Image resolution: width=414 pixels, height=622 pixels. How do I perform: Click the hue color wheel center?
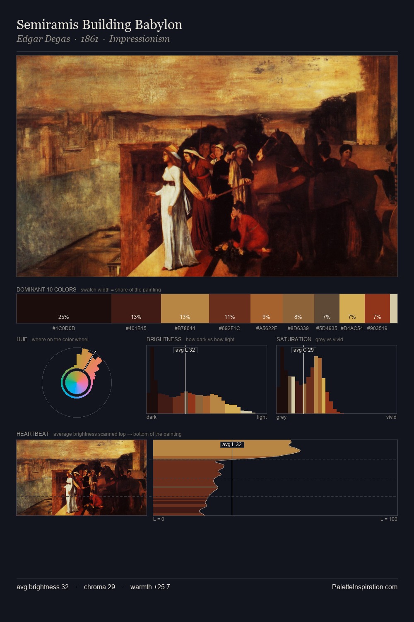coord(77,382)
